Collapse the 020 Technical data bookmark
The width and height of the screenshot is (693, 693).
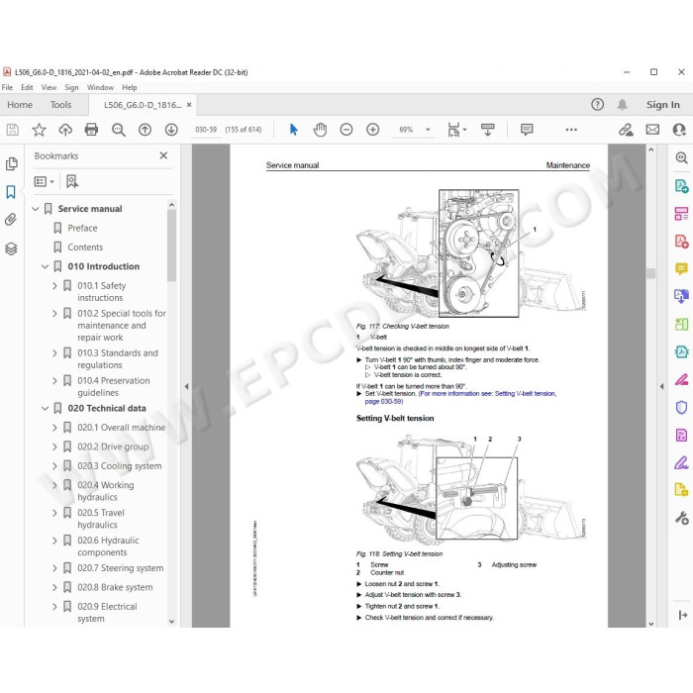45,408
